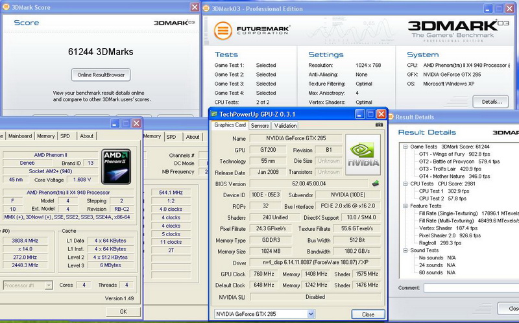This screenshot has height=323, width=519.
Task: Collapse the Feature Tests tree node
Action: (x=405, y=206)
